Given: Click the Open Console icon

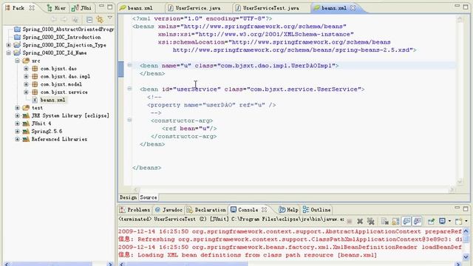Looking at the screenshot, I should click(x=459, y=222).
